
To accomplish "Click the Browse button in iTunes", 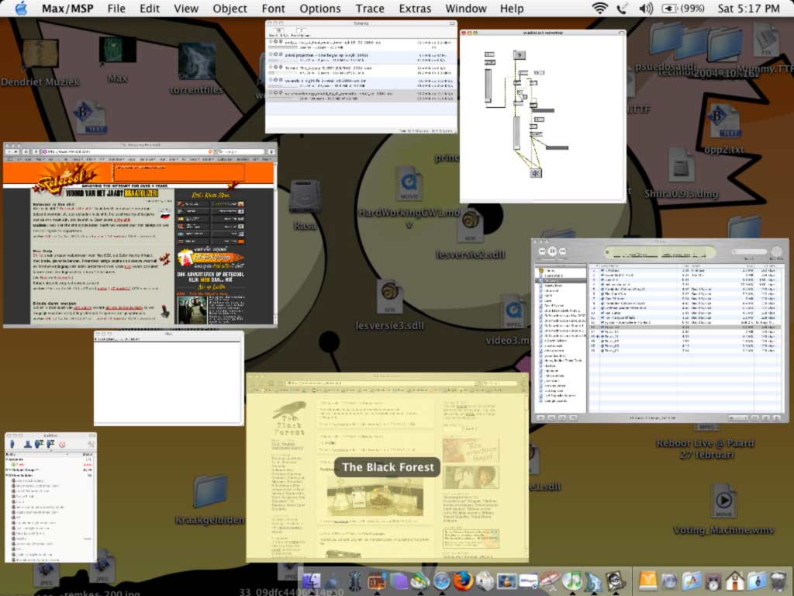I will (x=776, y=251).
